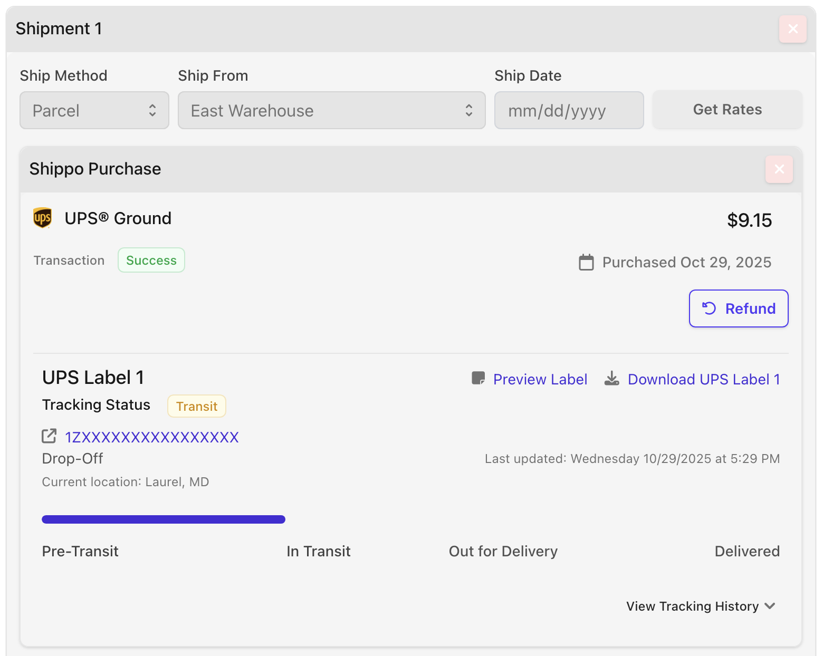
Task: Click the chevron beside View Tracking History
Action: click(770, 606)
